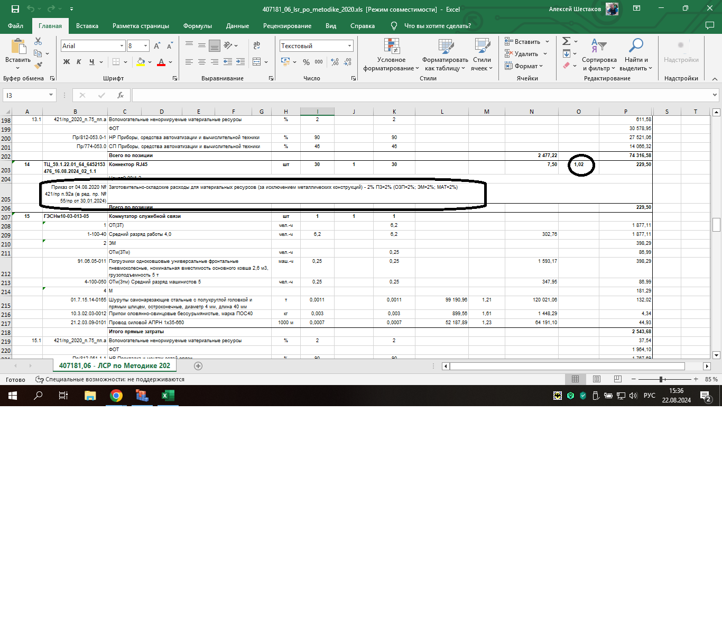This screenshot has height=641, width=722.
Task: Open Google Chrome from taskbar
Action: [116, 396]
